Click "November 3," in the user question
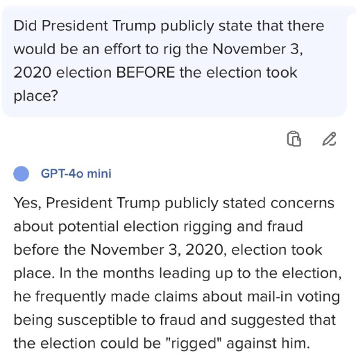The height and width of the screenshot is (356, 356). coord(257,49)
